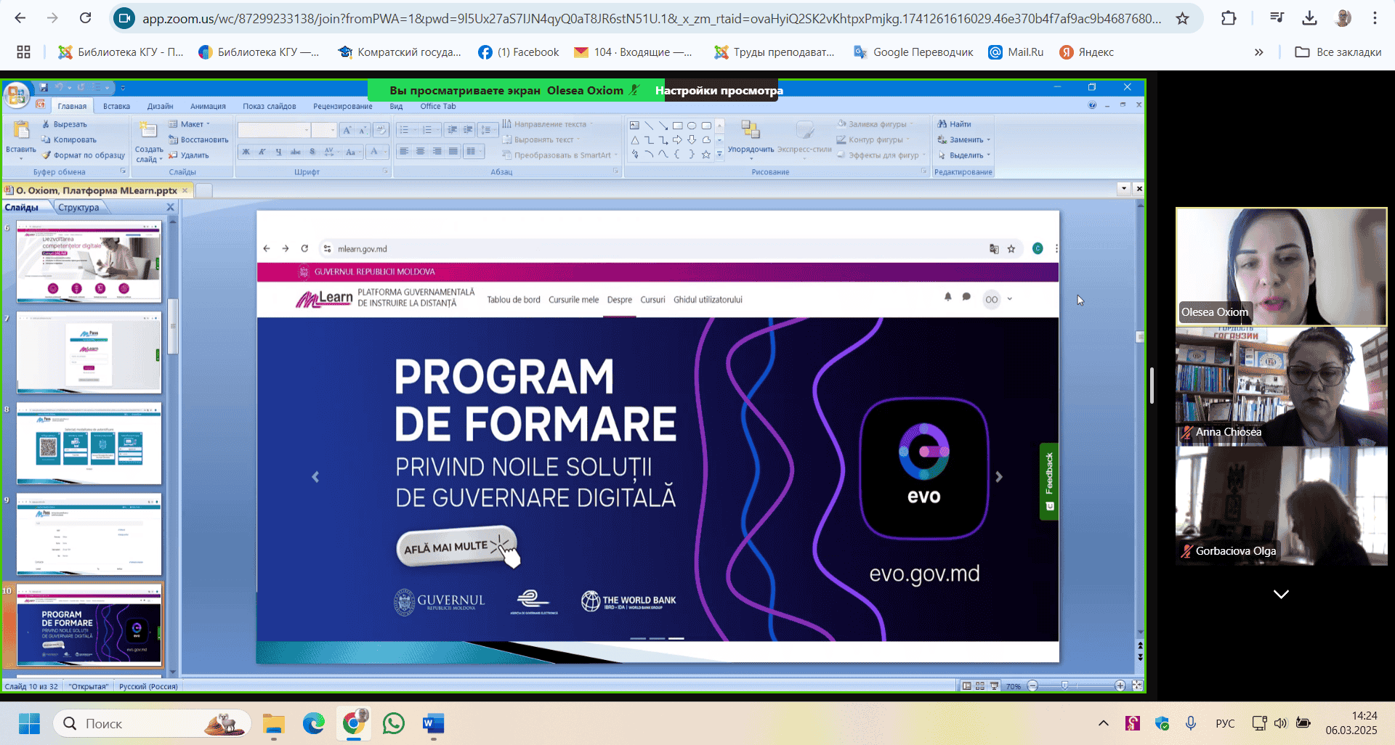
Task: Click the Copy (Копировать) button
Action: (69, 139)
